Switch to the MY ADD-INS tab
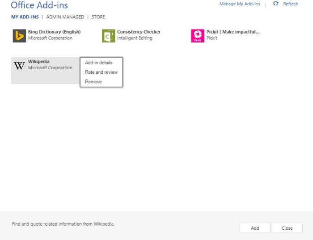 tap(25, 17)
